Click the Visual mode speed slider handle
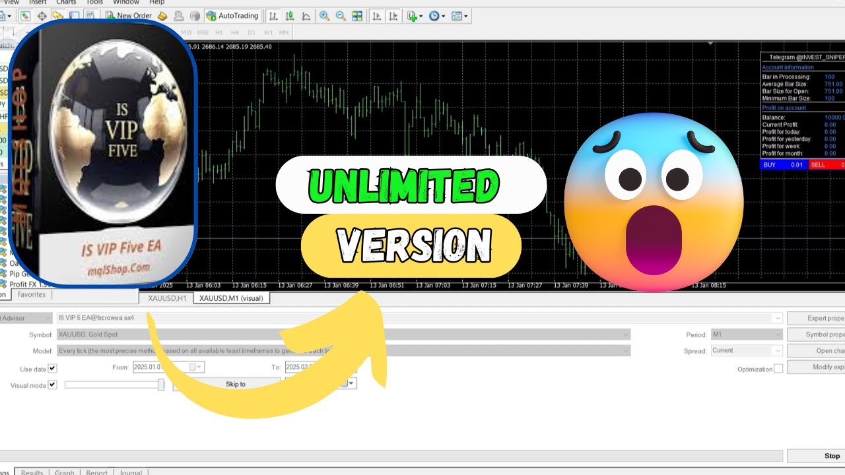 (x=160, y=385)
